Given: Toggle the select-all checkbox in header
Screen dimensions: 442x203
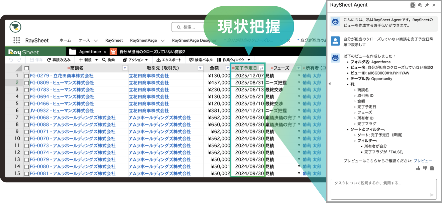Looking at the screenshot, I should 26,68.
